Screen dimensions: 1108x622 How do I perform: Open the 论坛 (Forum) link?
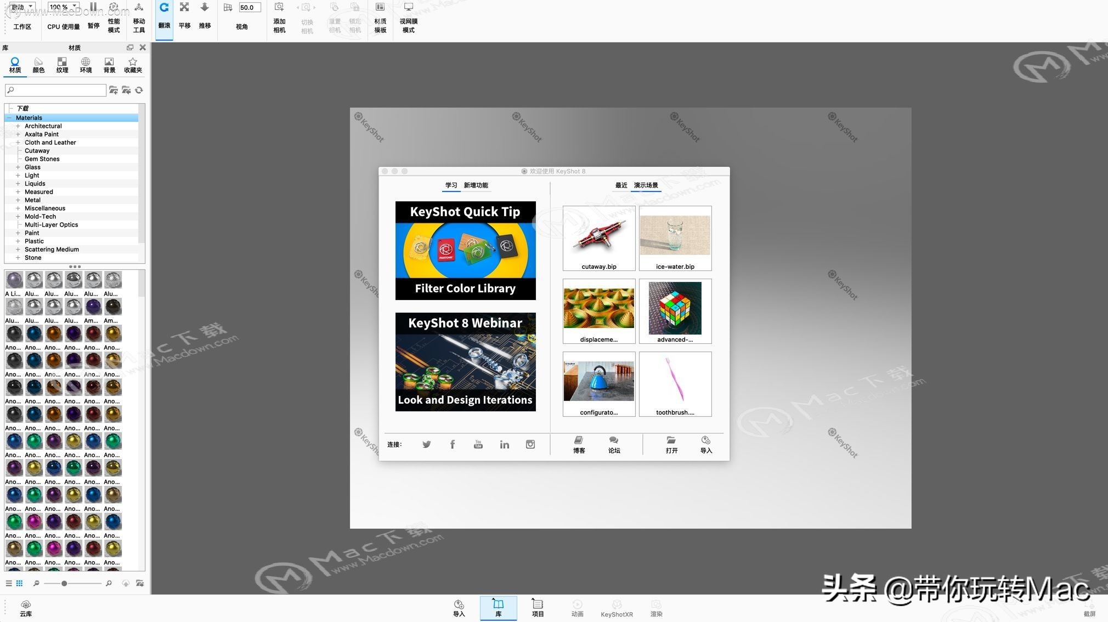click(613, 444)
